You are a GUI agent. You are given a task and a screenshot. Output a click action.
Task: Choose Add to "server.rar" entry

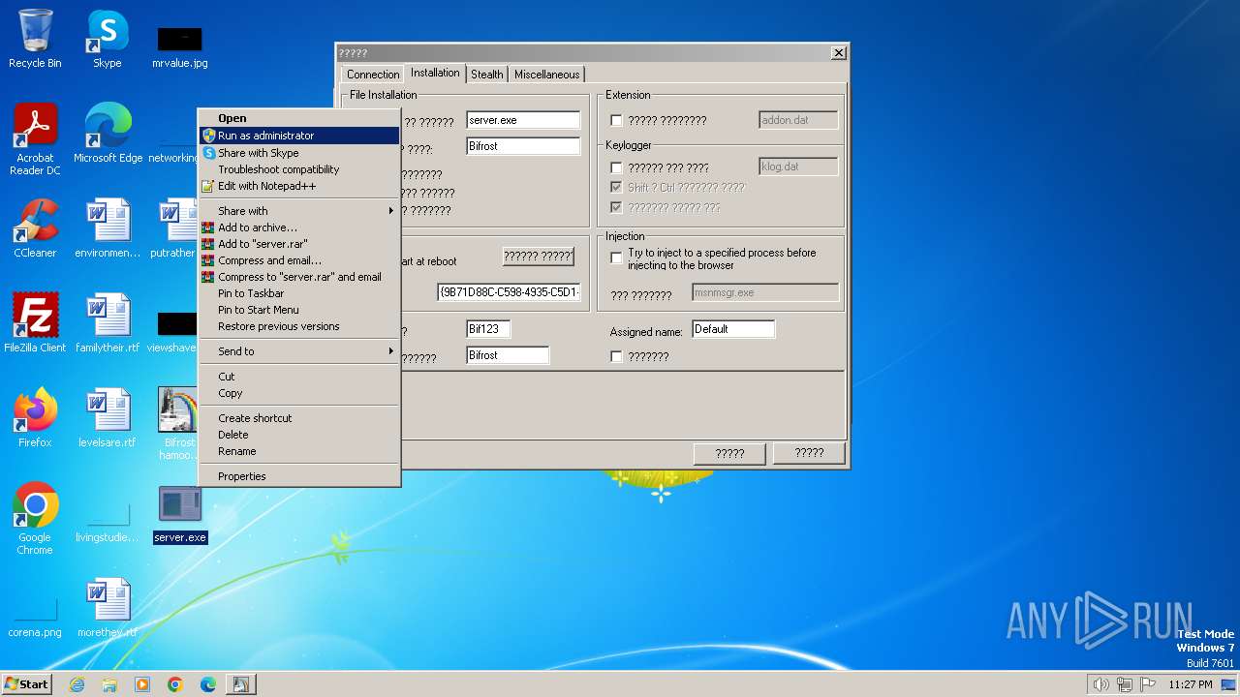299,244
